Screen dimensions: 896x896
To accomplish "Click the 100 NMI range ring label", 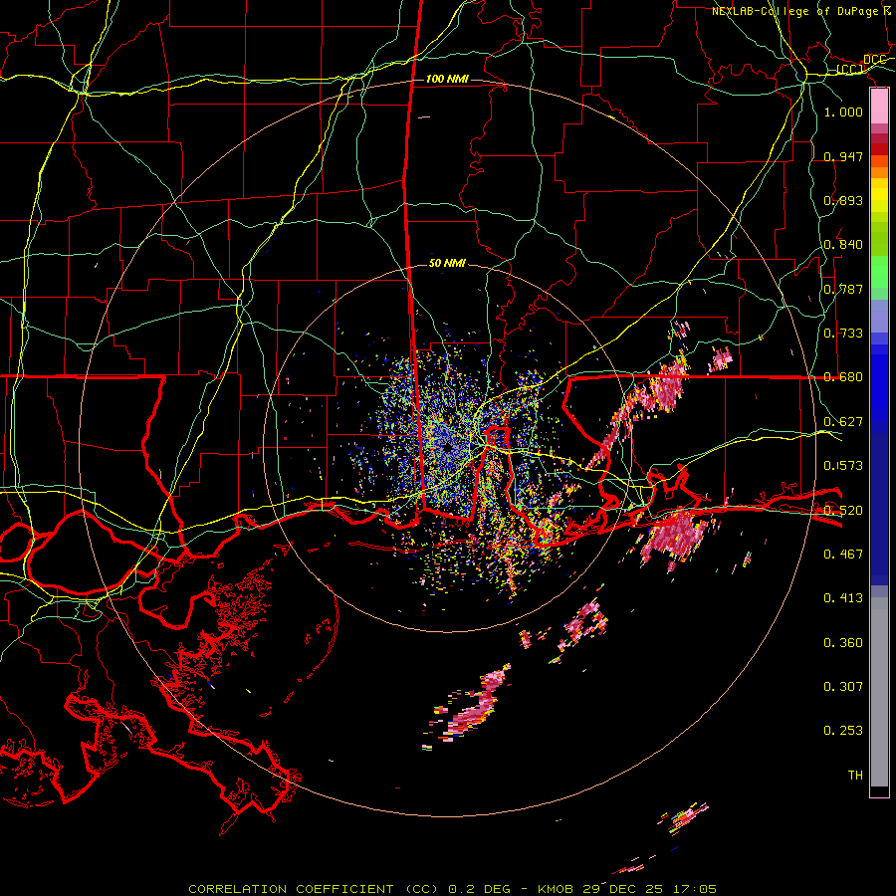I will click(447, 79).
